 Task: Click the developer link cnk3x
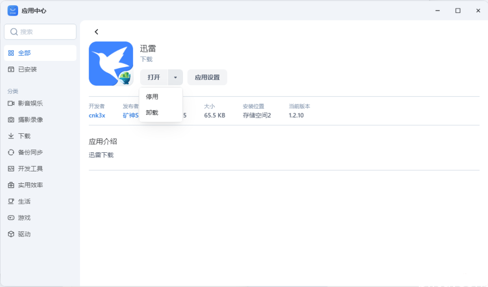coord(97,115)
